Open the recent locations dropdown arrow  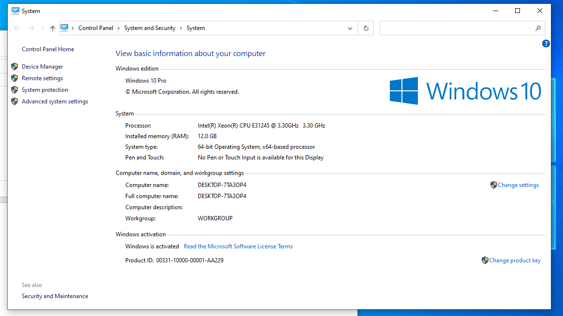43,28
